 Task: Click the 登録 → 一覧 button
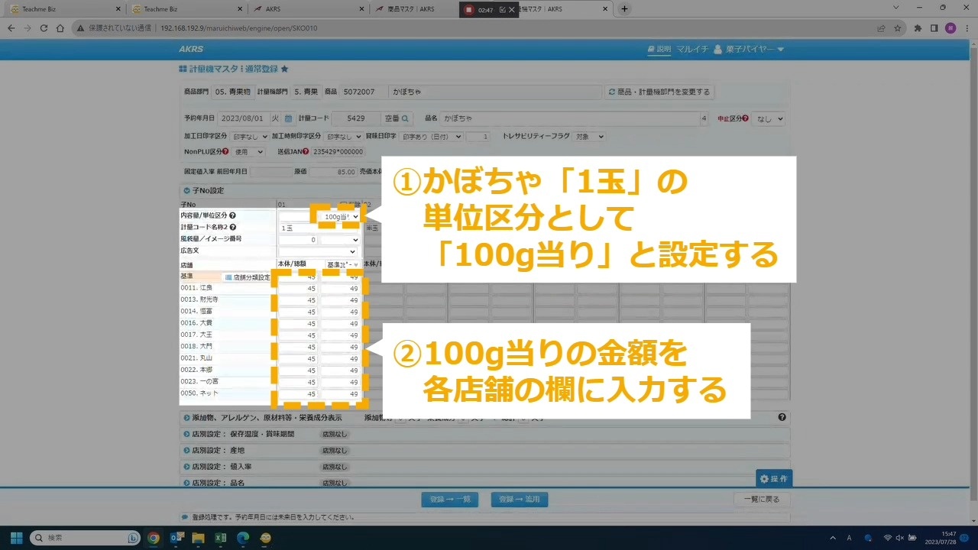point(450,500)
